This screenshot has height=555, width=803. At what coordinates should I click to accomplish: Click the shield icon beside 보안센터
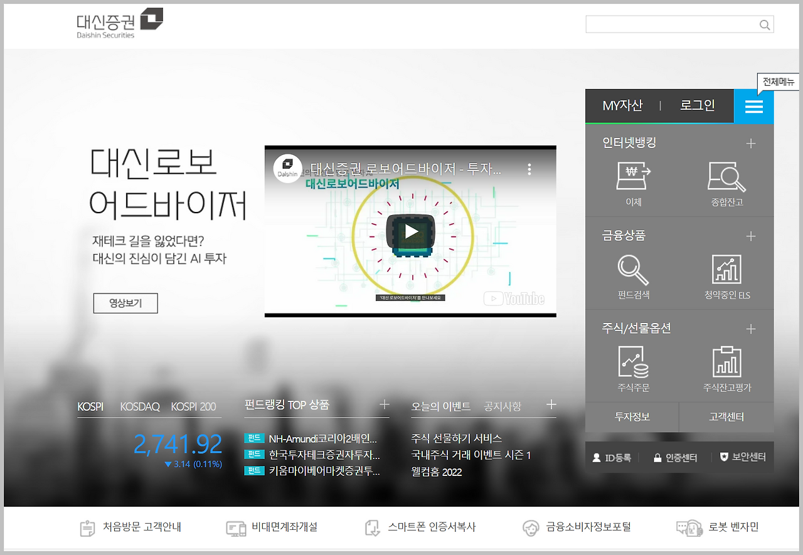click(x=724, y=457)
